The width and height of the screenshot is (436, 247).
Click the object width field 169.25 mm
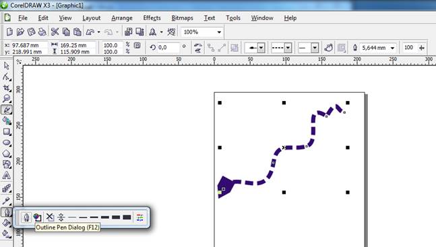tap(77, 45)
